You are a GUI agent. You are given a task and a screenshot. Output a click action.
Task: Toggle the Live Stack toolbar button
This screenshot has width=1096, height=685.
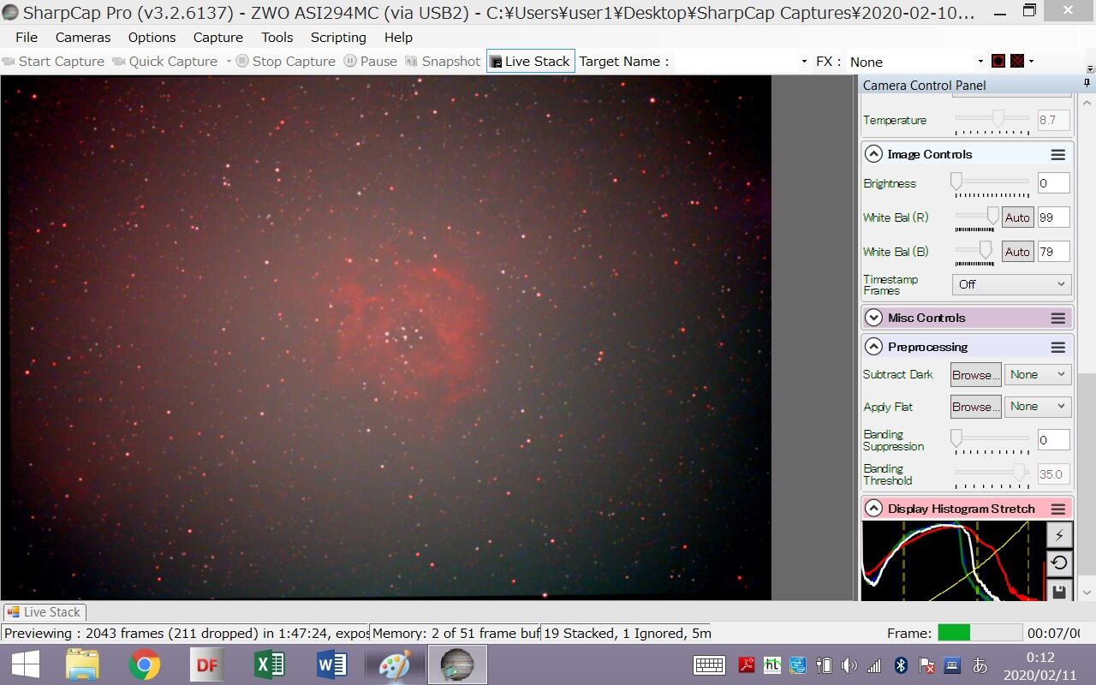[530, 62]
